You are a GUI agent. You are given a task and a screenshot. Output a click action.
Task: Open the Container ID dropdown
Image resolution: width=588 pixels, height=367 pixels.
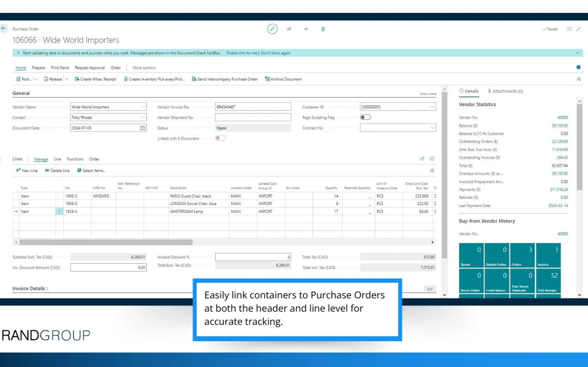[x=432, y=107]
